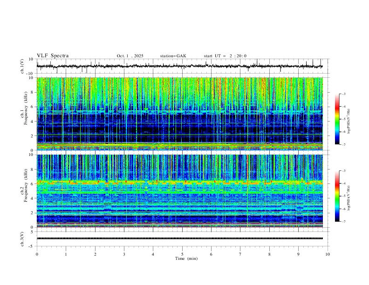
Task: Click the "-5" tick on ch.1 color bar
Action: click(x=344, y=119)
